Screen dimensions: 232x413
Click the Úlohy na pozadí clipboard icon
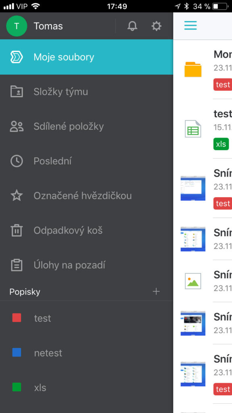[17, 265]
